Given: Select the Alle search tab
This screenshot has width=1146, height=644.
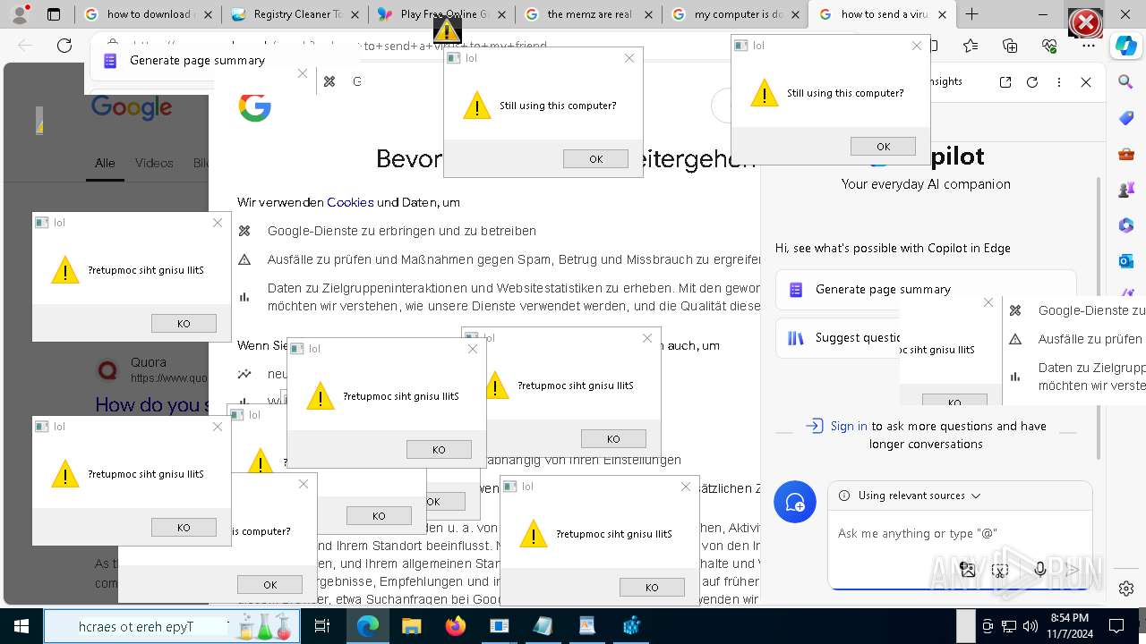Looking at the screenshot, I should pyautogui.click(x=105, y=163).
